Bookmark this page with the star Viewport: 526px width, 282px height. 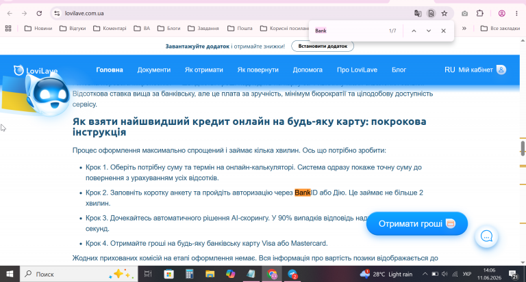444,14
